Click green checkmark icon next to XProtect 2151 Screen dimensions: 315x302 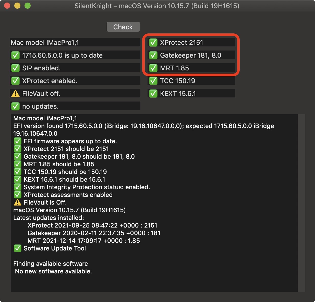pyautogui.click(x=153, y=43)
